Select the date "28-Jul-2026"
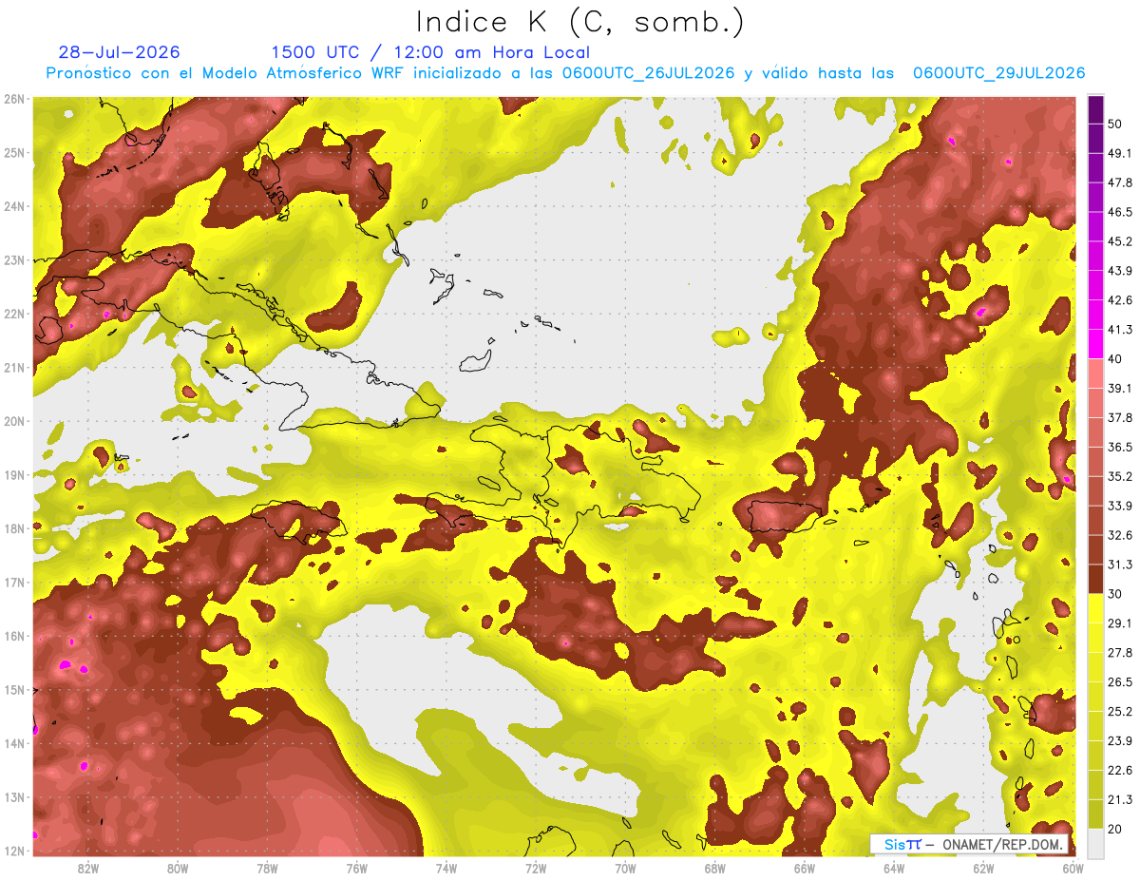Image resolution: width=1140 pixels, height=881 pixels. pyautogui.click(x=119, y=52)
